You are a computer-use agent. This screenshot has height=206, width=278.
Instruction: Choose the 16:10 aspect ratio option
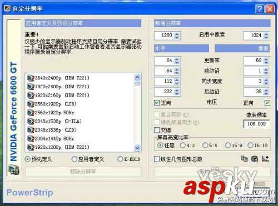coord(250,145)
